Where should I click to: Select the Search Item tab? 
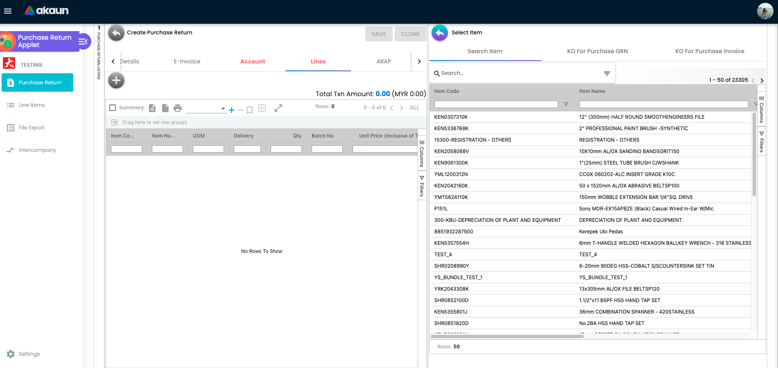pyautogui.click(x=485, y=51)
